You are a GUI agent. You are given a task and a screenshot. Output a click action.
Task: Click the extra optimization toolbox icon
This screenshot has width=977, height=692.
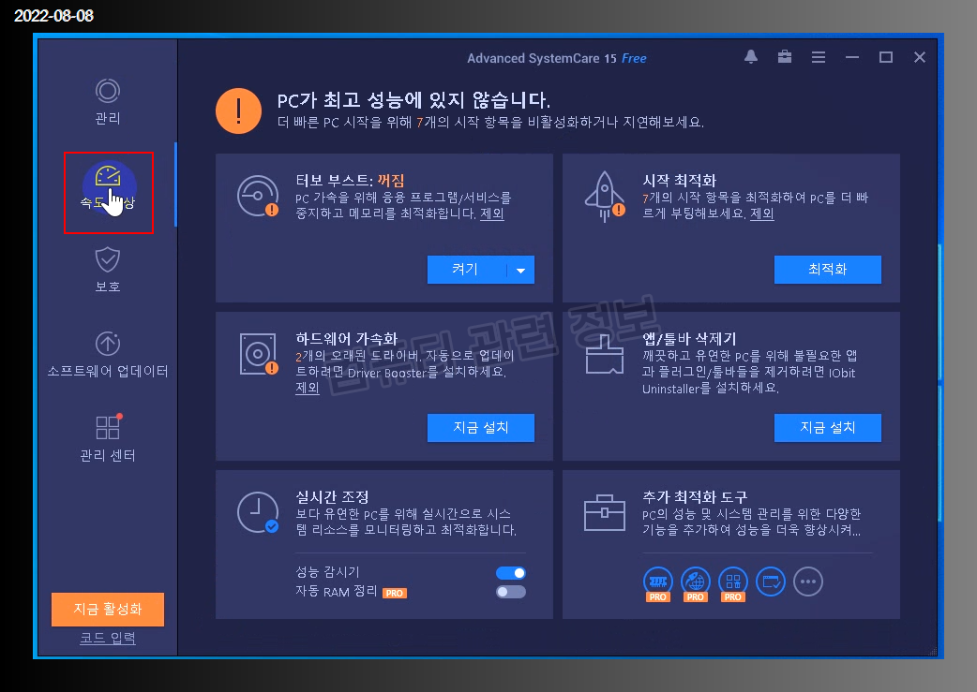(x=605, y=512)
